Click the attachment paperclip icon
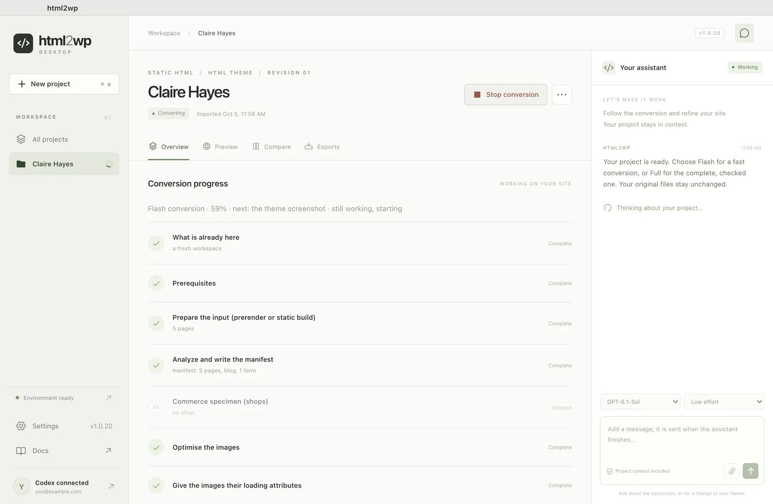 (x=732, y=471)
